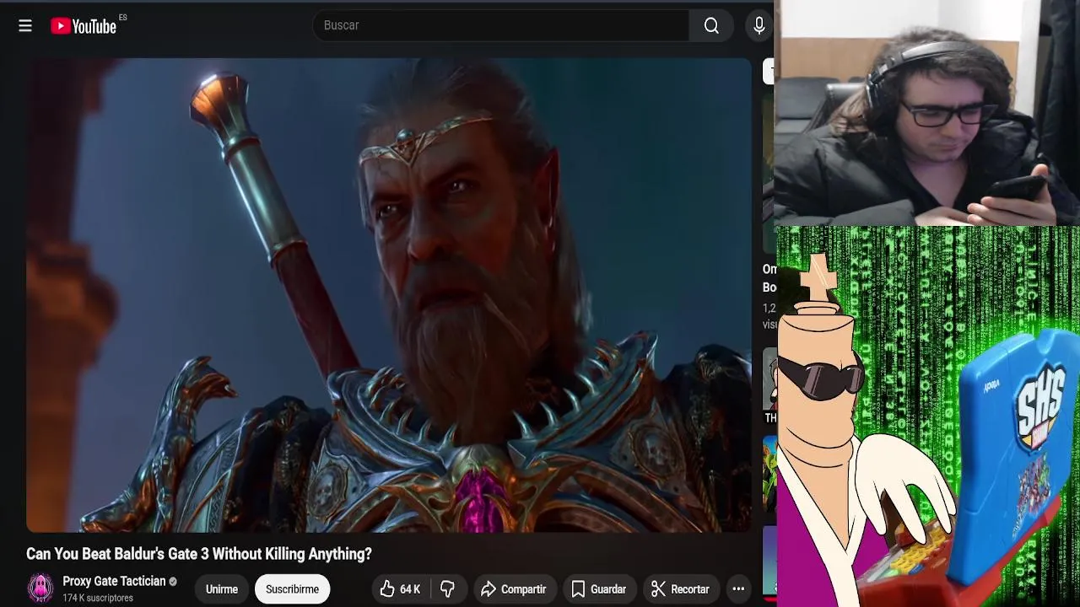Open the three-dot more actions menu
The image size is (1080, 607).
pos(738,589)
